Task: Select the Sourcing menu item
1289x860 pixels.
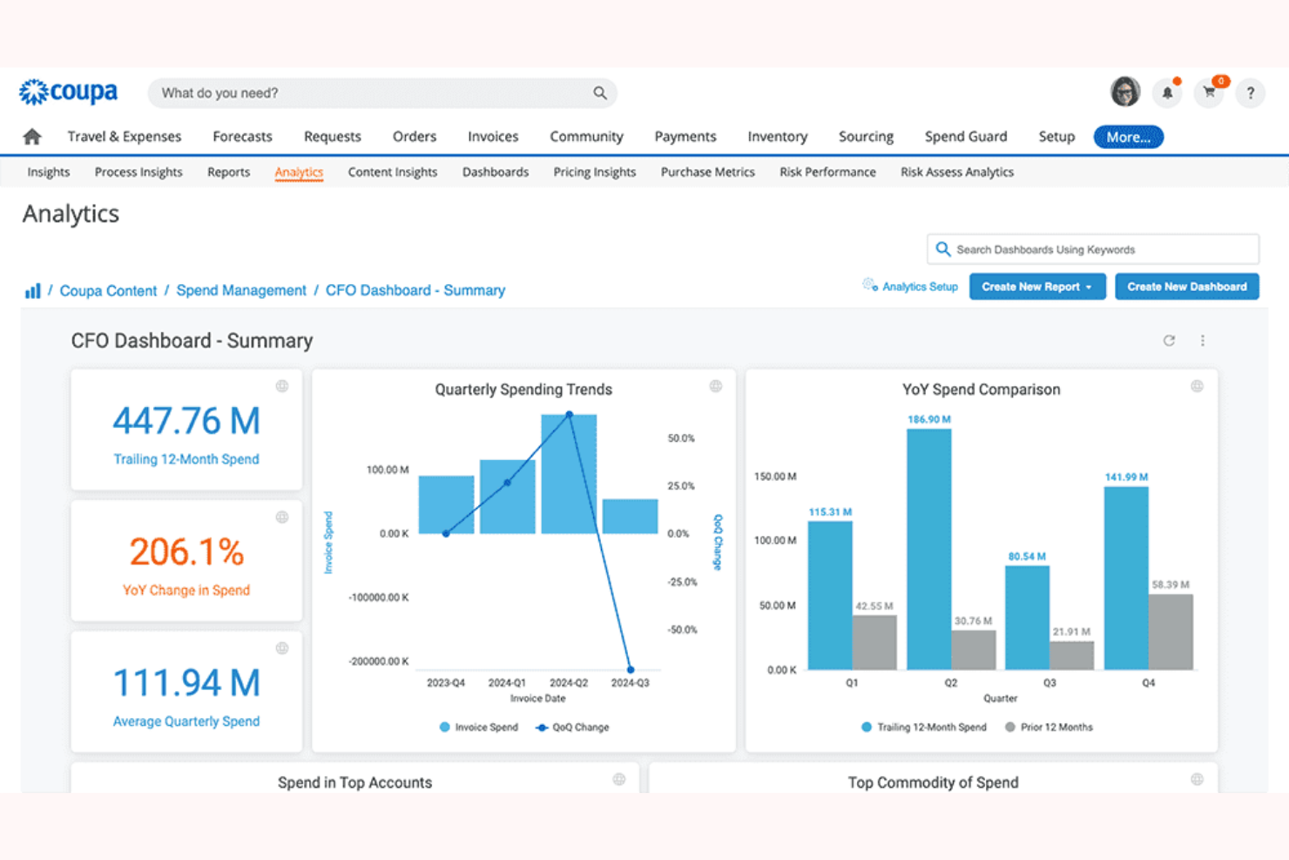Action: 866,136
